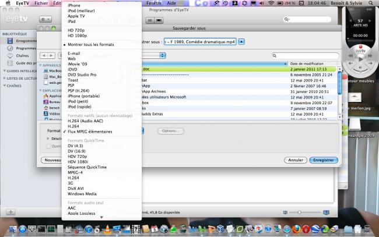Choose iMovie '09 from the format list

coord(78,64)
